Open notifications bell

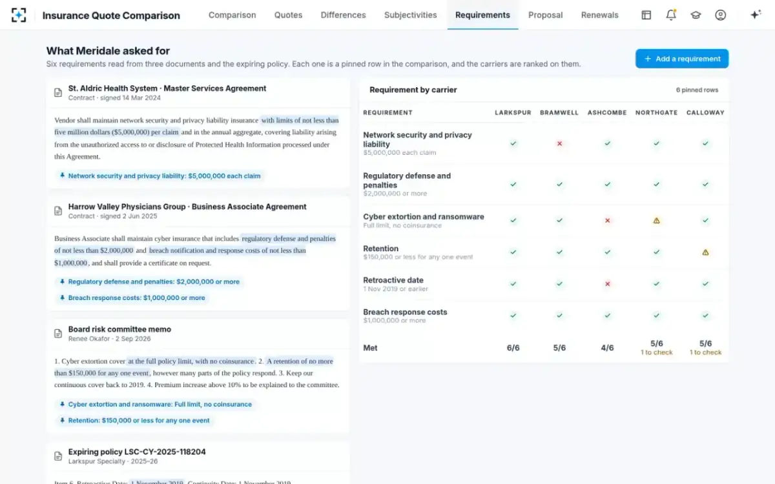[671, 15]
